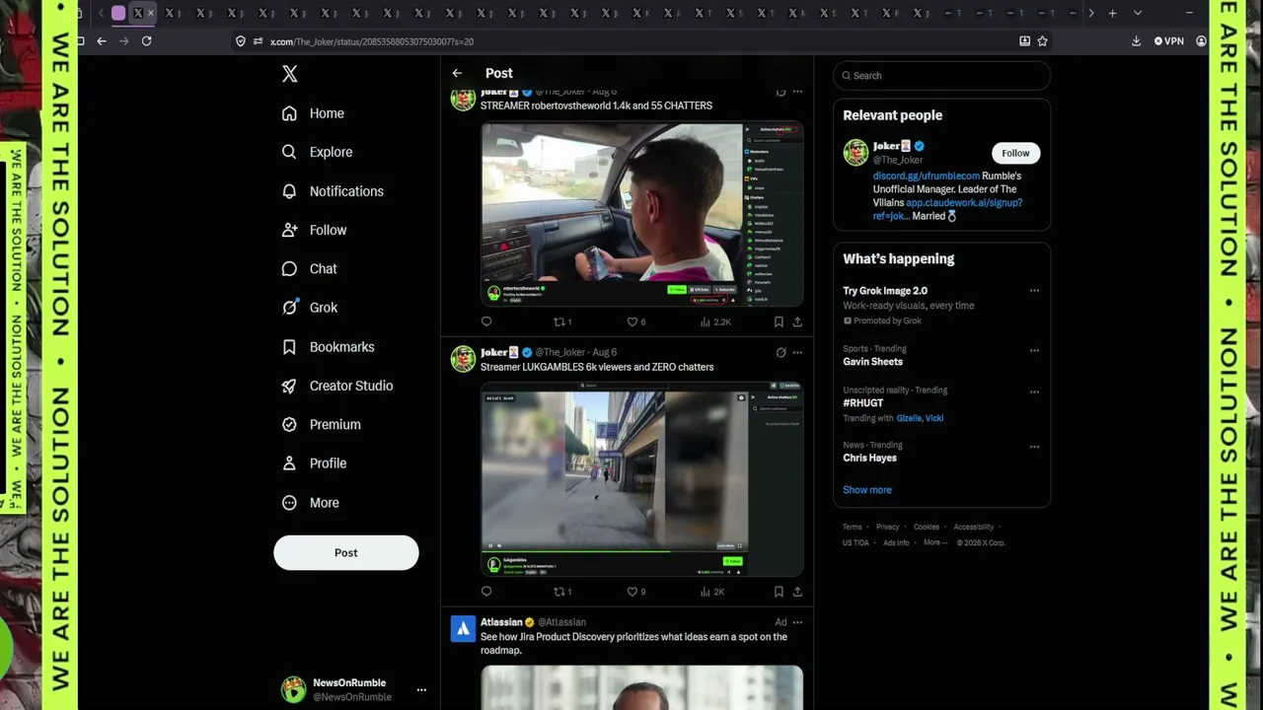Viewport: 1263px width, 710px height.
Task: Reply to the robertovstheworld tweet
Action: pos(486,321)
